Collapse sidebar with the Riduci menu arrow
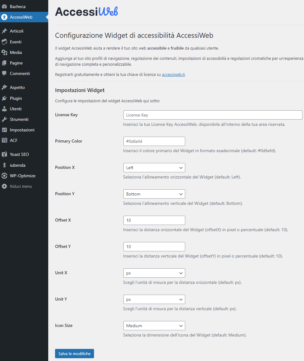The image size is (304, 361). point(4,186)
